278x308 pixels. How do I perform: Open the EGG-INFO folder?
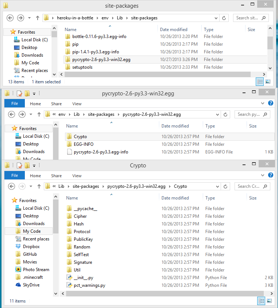170,144
